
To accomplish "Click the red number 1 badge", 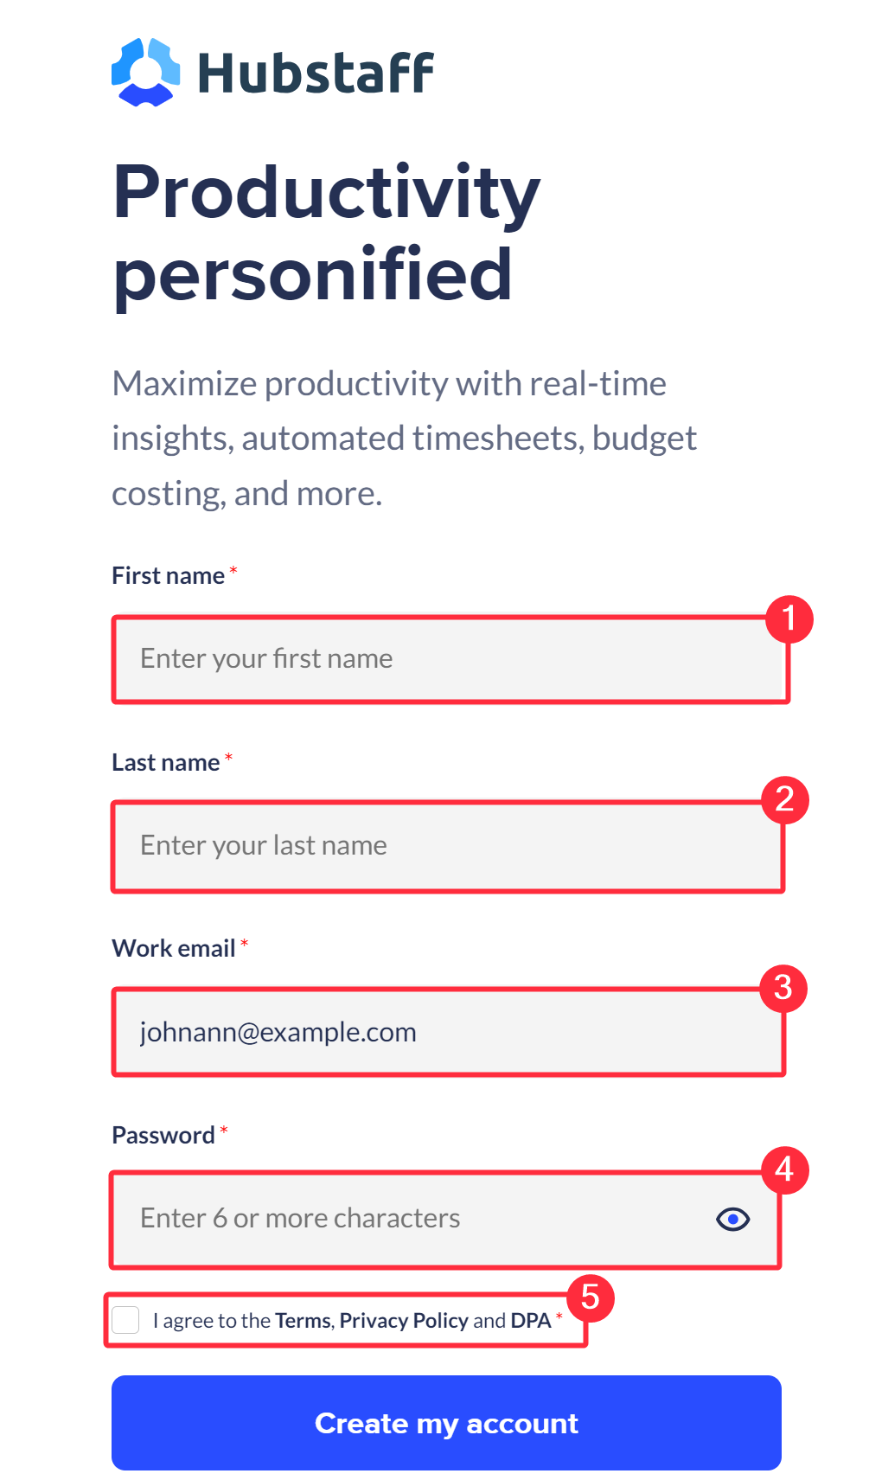I will (x=789, y=619).
